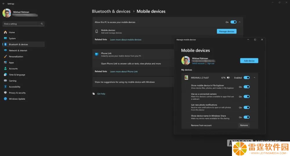Collapse the MISHAAL's Z Fold7 device chevron
Screen dimensions: 290x156
coord(255,78)
